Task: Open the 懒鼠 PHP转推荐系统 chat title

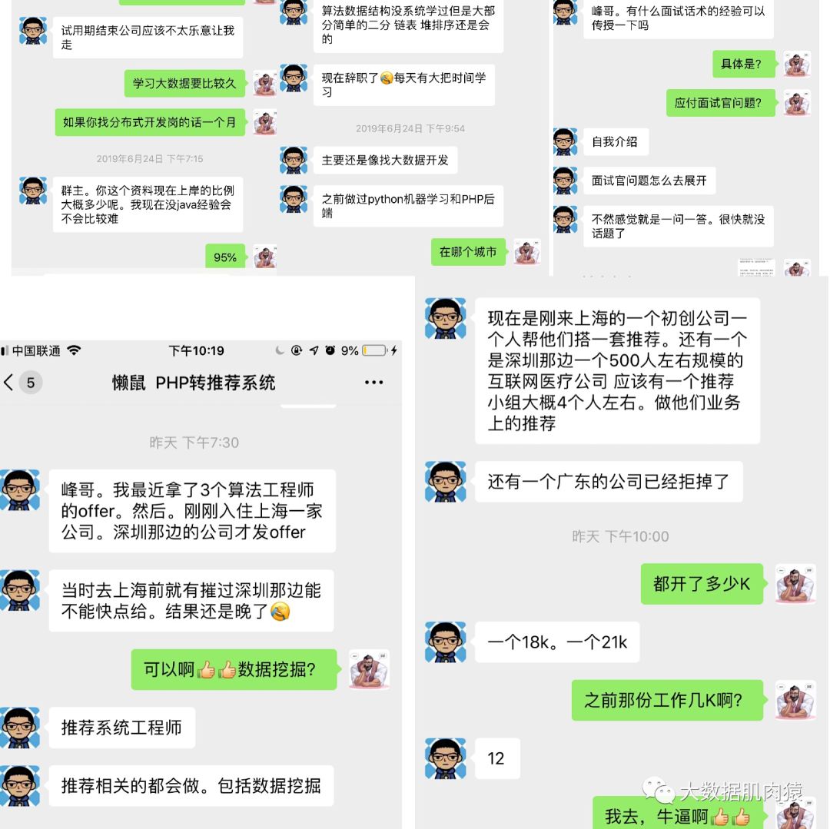Action: 194,383
